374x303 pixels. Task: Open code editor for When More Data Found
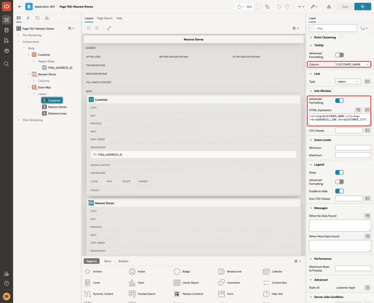tap(367, 236)
